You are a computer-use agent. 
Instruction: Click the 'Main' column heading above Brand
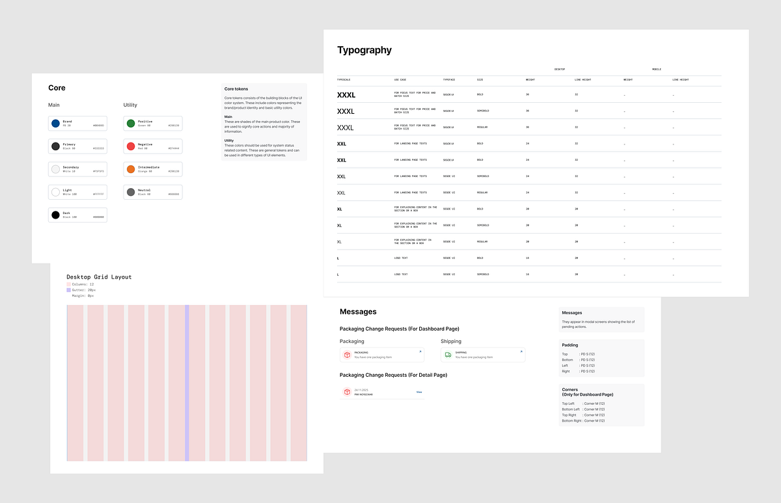click(54, 105)
